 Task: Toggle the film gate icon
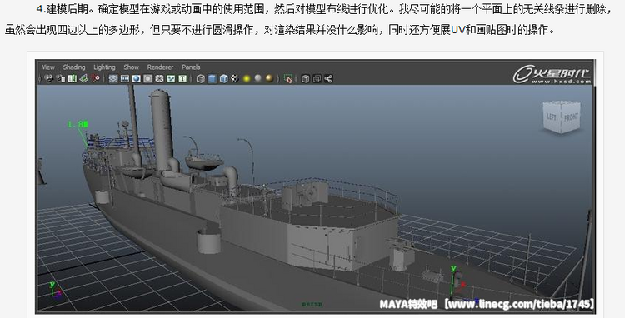point(125,79)
